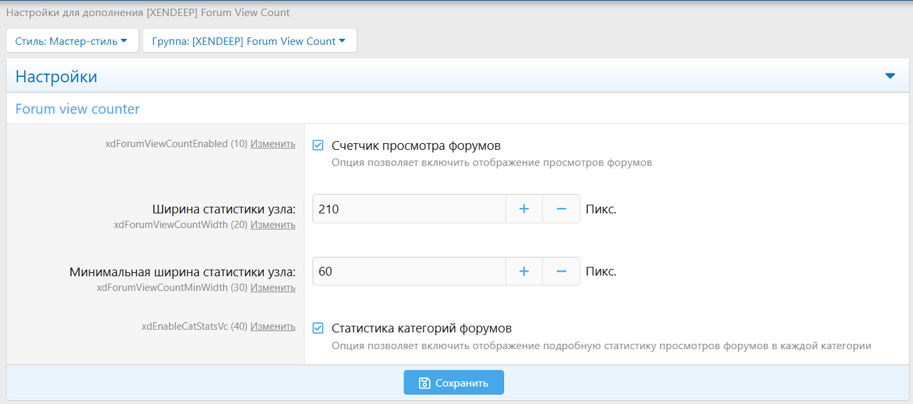This screenshot has width=913, height=404.
Task: Click Изменить link for xdForumViewCountMinWidth
Action: [272, 288]
